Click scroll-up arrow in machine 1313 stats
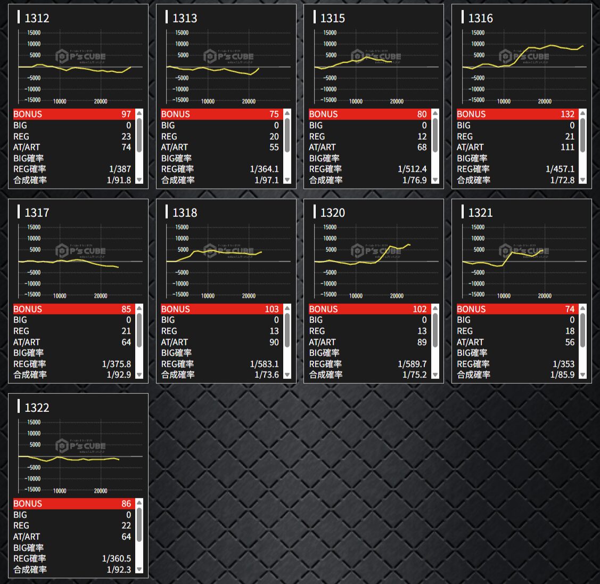600x584 pixels. coord(287,113)
